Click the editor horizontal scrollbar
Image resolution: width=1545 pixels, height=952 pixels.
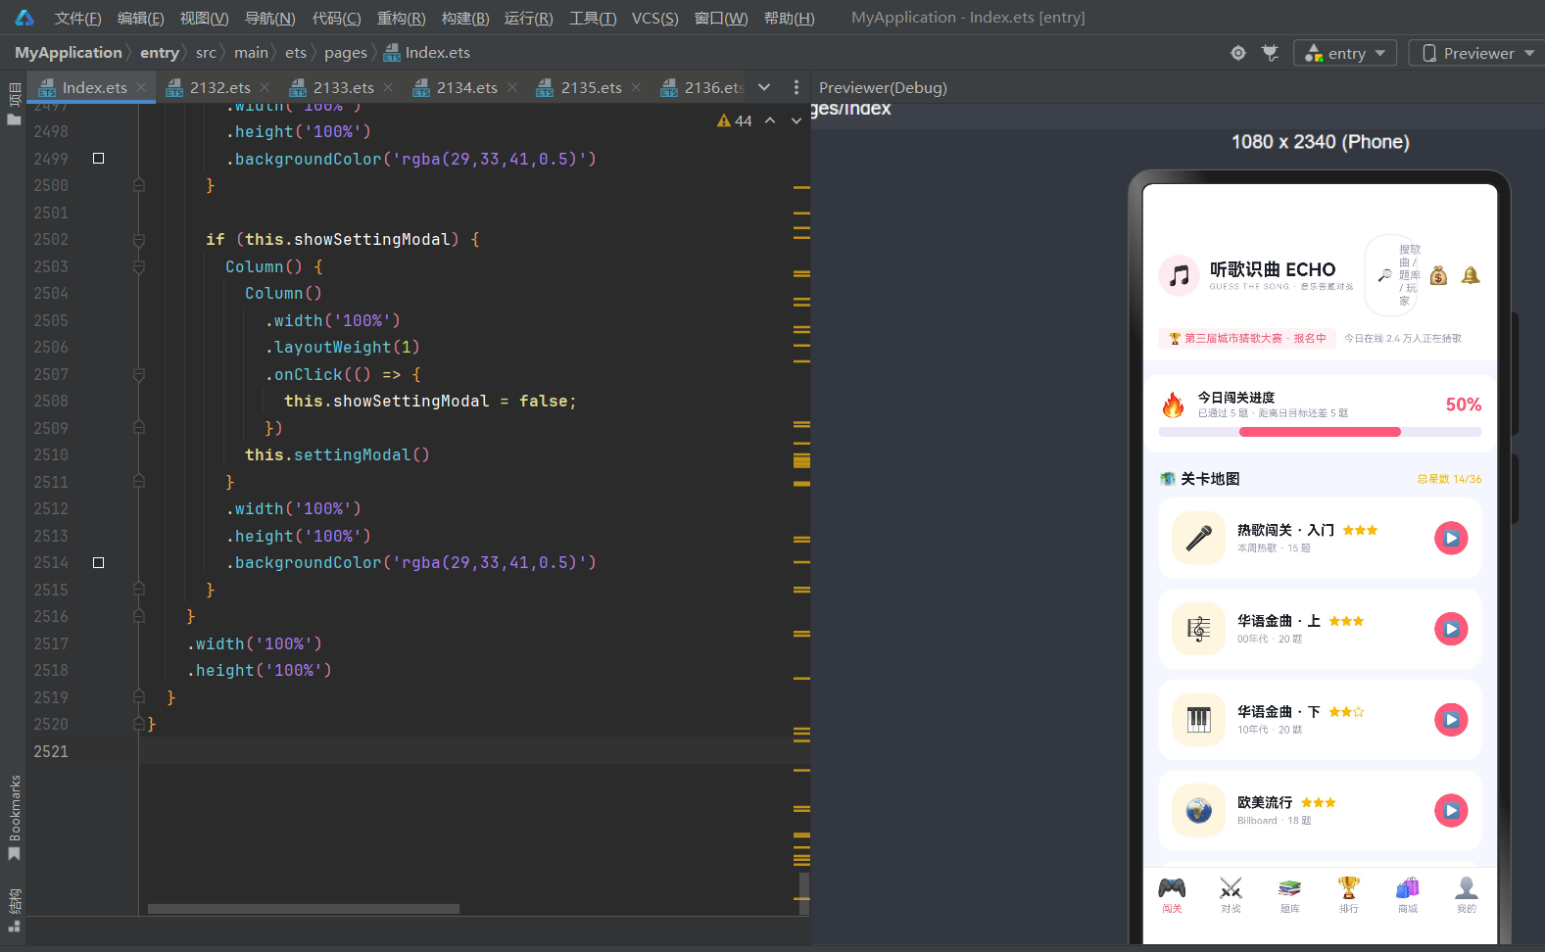(304, 909)
